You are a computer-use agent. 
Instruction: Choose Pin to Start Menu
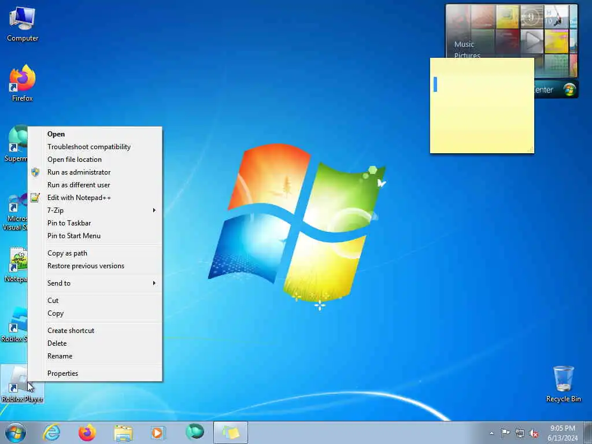pos(95,236)
